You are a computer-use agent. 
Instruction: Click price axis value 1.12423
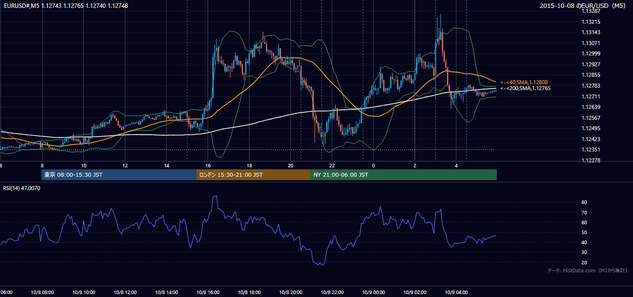591,139
